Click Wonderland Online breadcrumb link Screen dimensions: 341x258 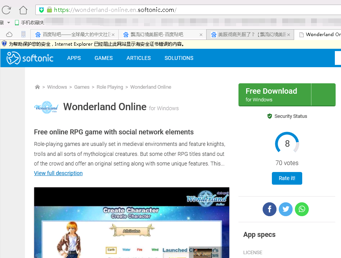(x=151, y=87)
